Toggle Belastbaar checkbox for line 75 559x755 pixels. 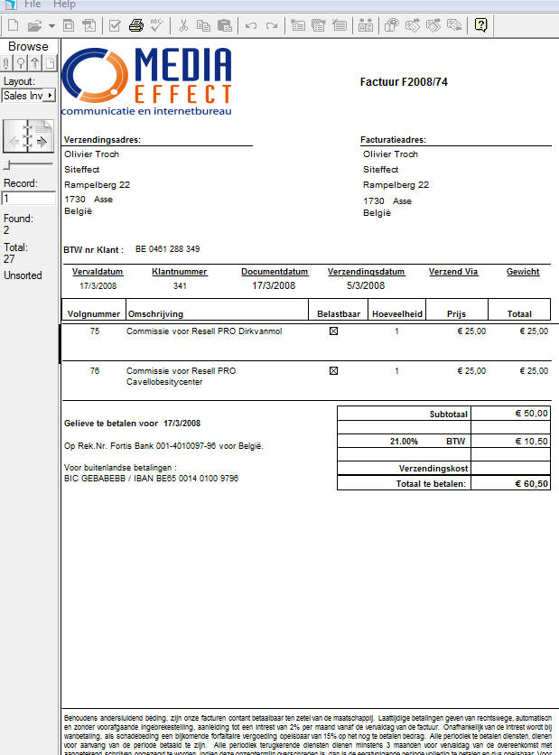click(333, 331)
